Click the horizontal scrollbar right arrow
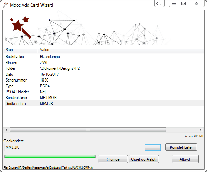The height and width of the screenshot is (172, 207). (201, 130)
